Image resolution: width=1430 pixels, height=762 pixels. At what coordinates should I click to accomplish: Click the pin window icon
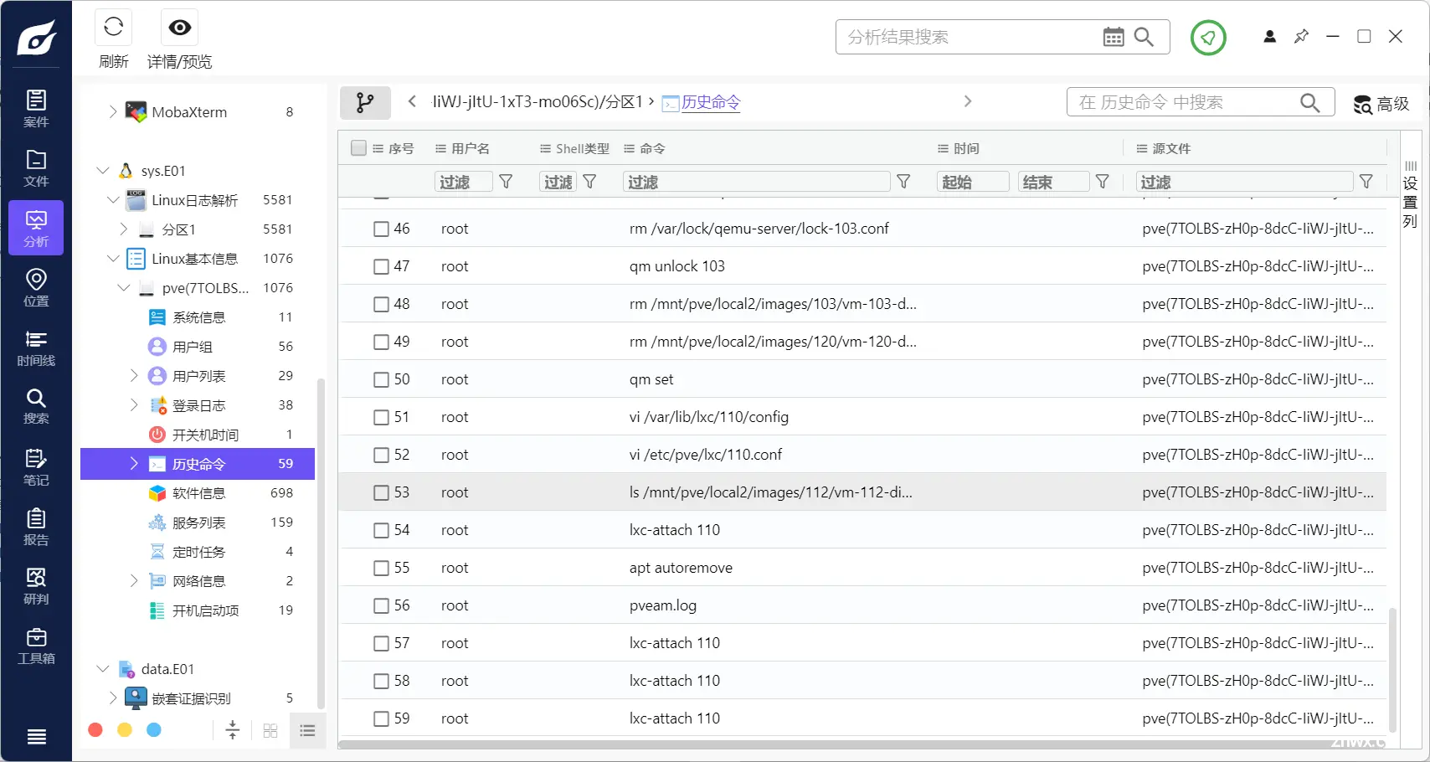pyautogui.click(x=1301, y=36)
